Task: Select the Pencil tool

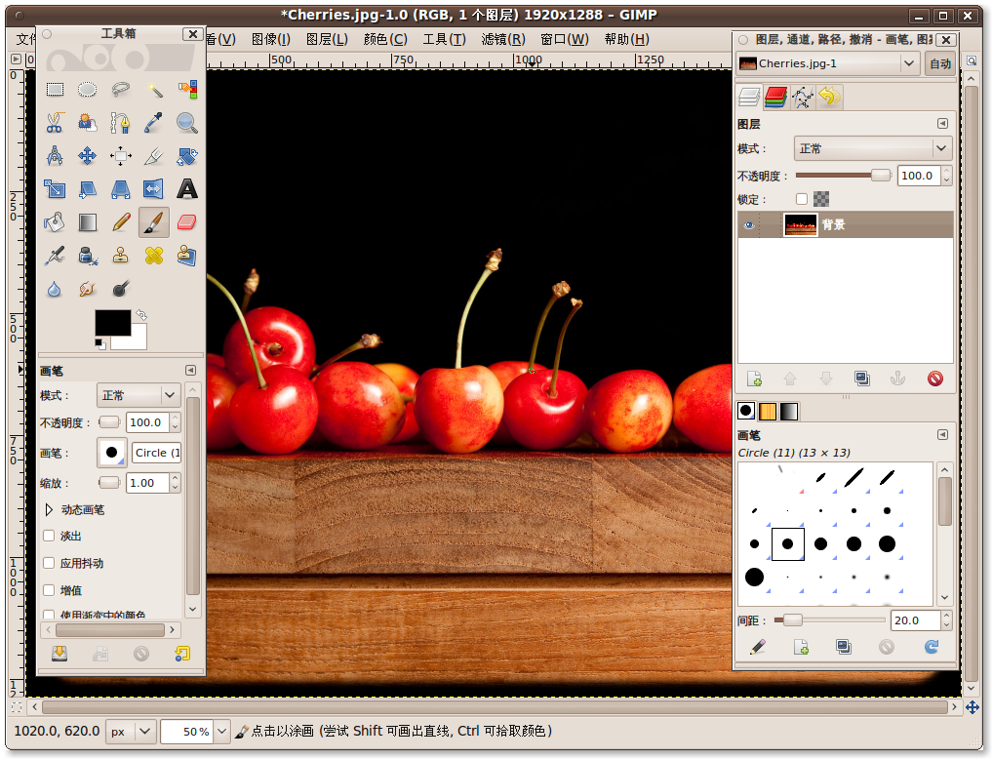Action: pyautogui.click(x=121, y=222)
